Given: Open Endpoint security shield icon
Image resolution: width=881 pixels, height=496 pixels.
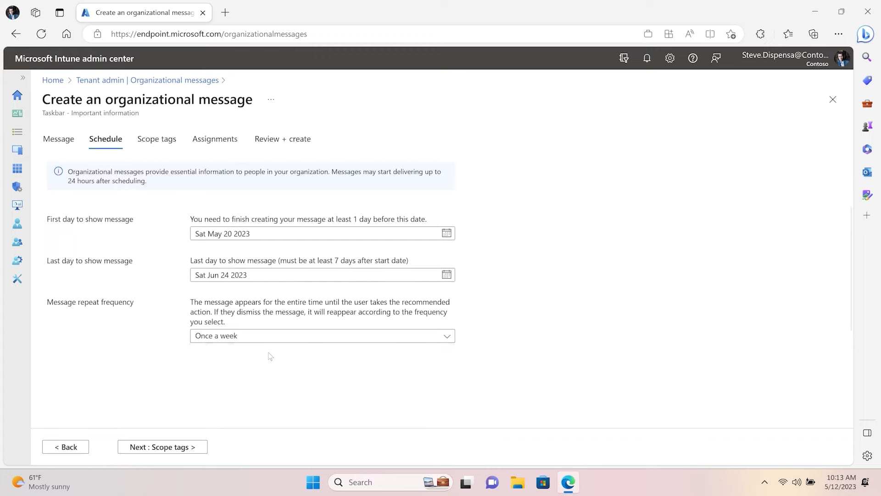Looking at the screenshot, I should click(17, 187).
